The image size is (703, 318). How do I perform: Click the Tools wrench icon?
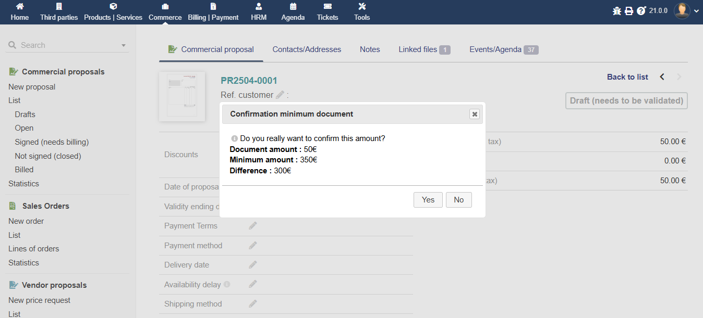coord(362,7)
